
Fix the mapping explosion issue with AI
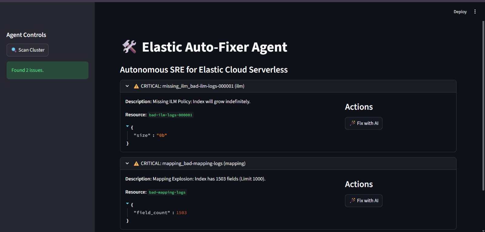pyautogui.click(x=364, y=201)
